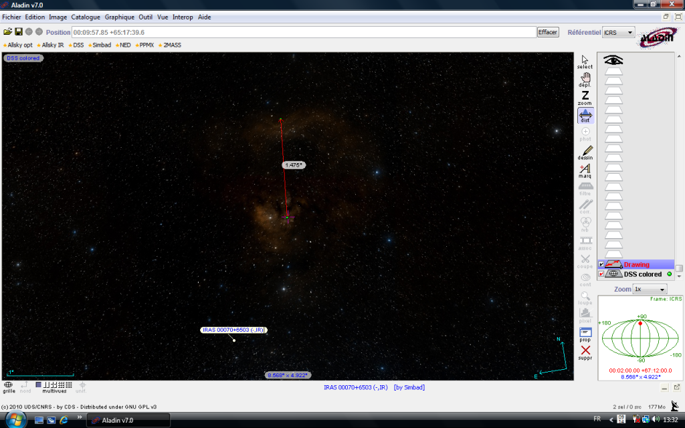Click the 'assoc' film association tool
685x428 pixels.
585,243
